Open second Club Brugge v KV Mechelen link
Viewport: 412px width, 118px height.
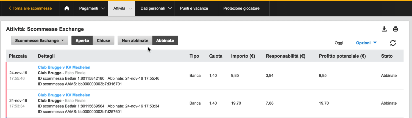pyautogui.click(x=64, y=95)
